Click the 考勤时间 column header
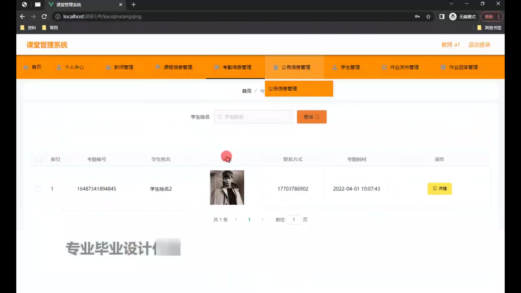Screen dimensions: 521x293 click(357, 160)
